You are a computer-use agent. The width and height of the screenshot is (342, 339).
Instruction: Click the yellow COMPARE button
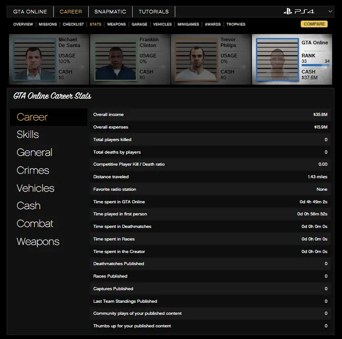[x=314, y=24]
